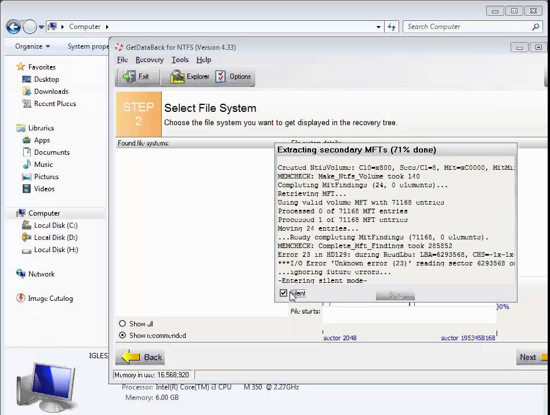Viewport: 550px width, 415px height.
Task: Click the refresh icon beside address bar
Action: [392, 27]
